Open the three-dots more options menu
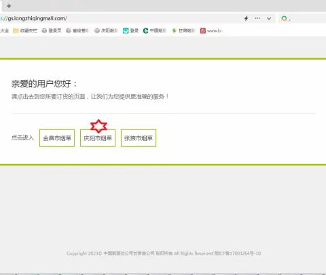This screenshot has width=326, height=275. click(257, 18)
